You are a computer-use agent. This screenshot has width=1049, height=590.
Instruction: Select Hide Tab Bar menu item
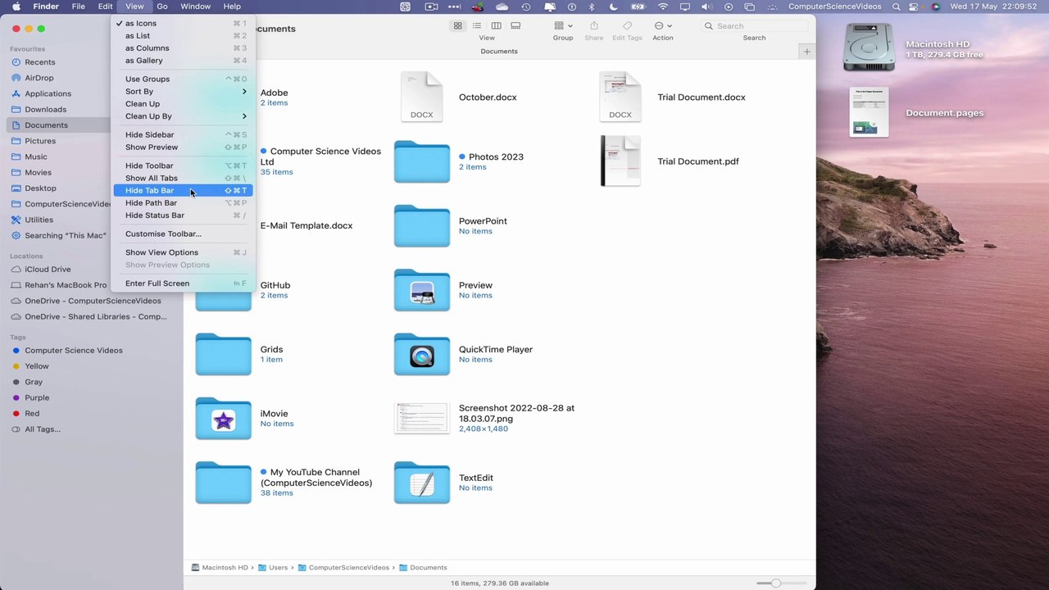[183, 191]
